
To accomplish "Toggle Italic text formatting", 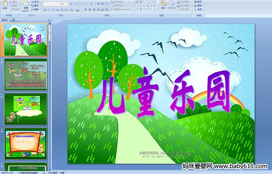I will click(49, 10).
